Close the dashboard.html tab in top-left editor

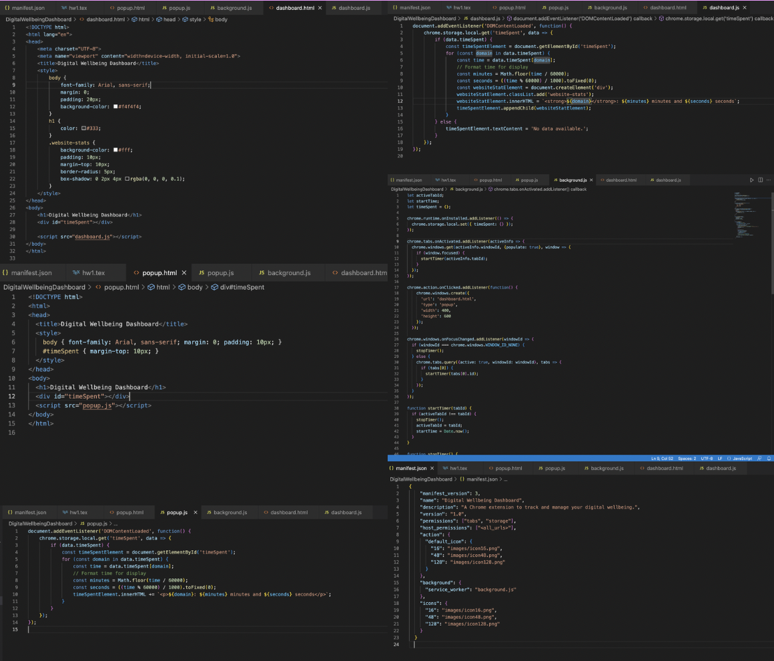point(320,8)
